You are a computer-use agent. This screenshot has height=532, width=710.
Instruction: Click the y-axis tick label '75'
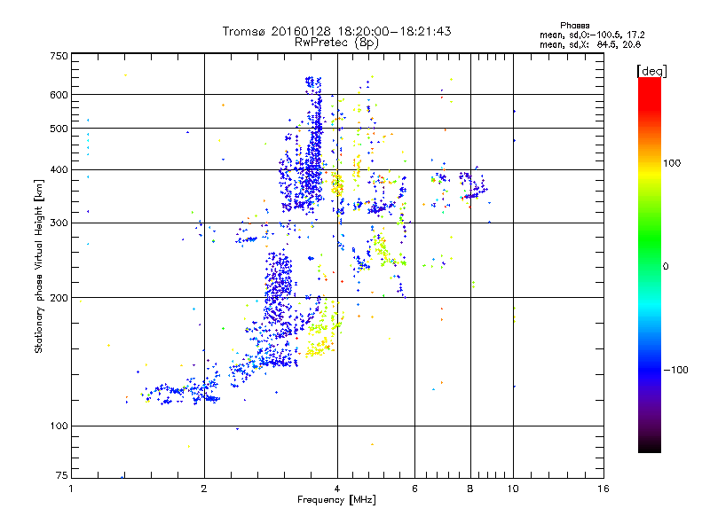[62, 475]
